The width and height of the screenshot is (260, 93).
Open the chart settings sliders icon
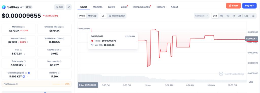pos(253,16)
